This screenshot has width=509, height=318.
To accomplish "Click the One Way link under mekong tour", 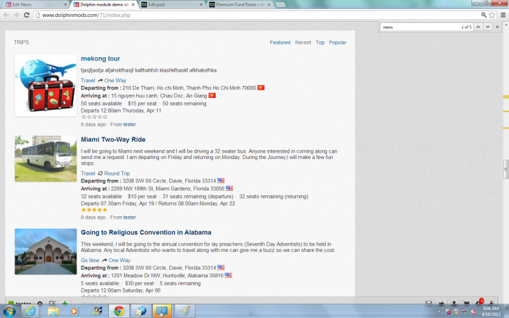I will point(115,81).
